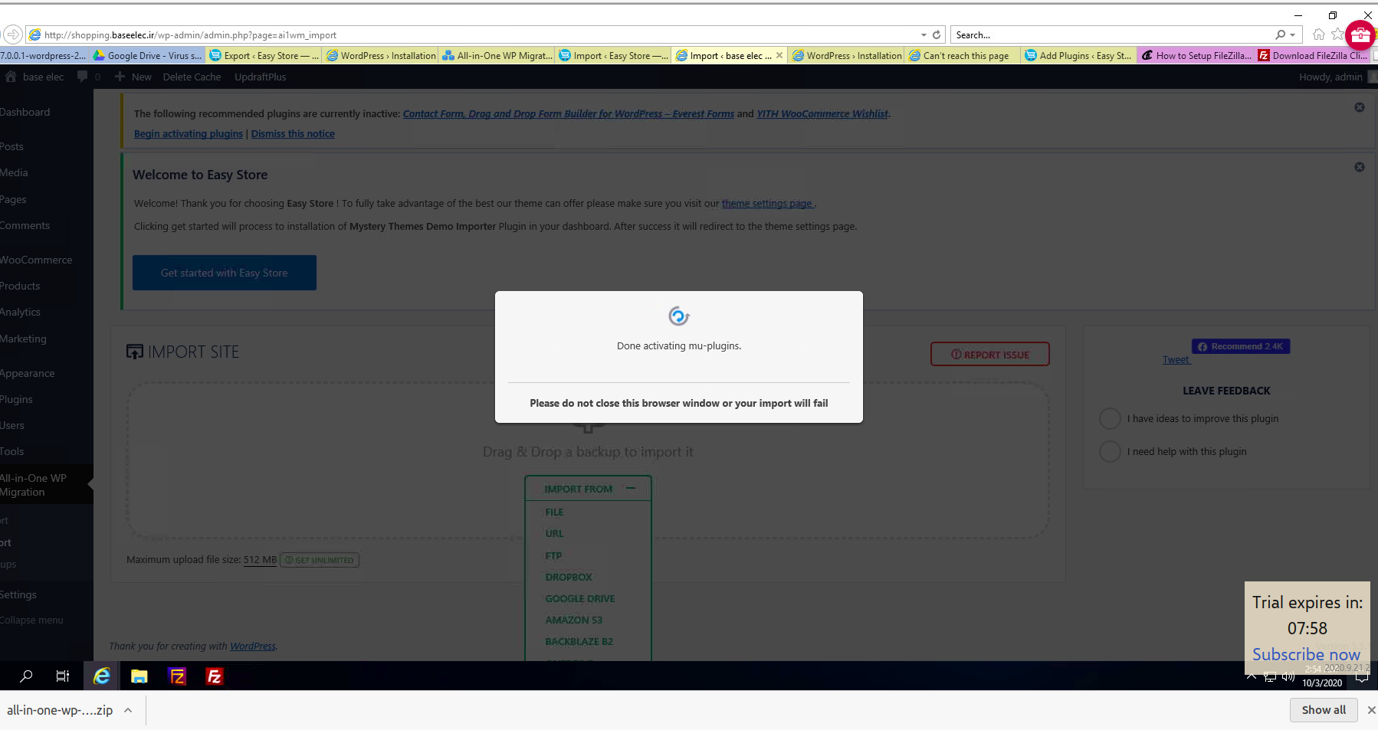Image resolution: width=1378 pixels, height=730 pixels.
Task: Select I have ideas to improve radio
Action: click(1110, 418)
